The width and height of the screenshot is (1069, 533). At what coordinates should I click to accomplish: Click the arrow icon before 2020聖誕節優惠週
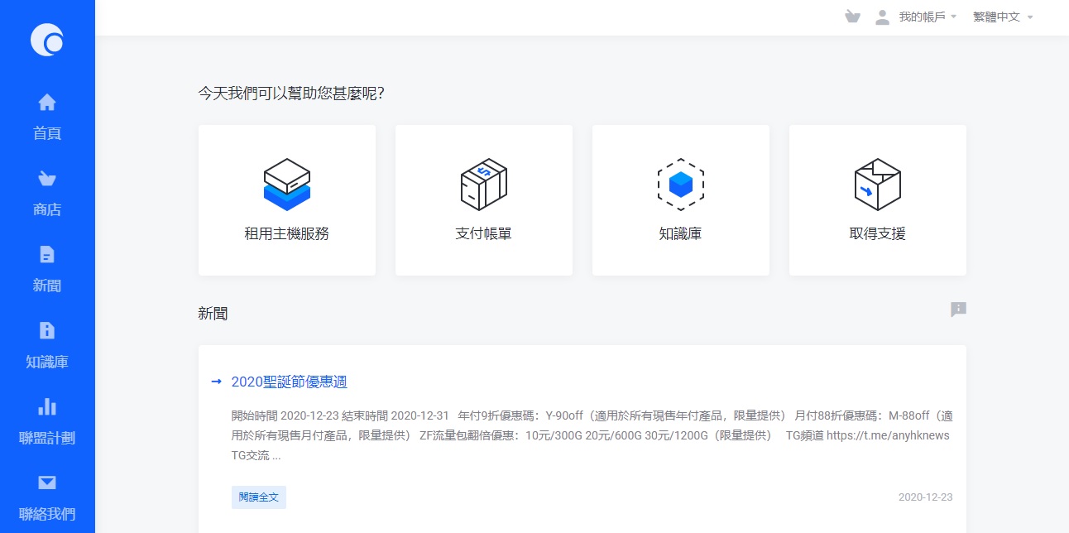coord(217,382)
